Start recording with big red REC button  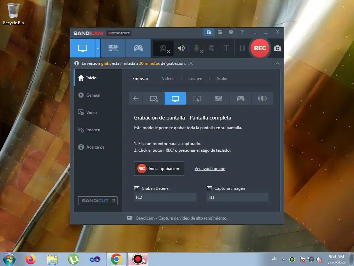pyautogui.click(x=260, y=48)
